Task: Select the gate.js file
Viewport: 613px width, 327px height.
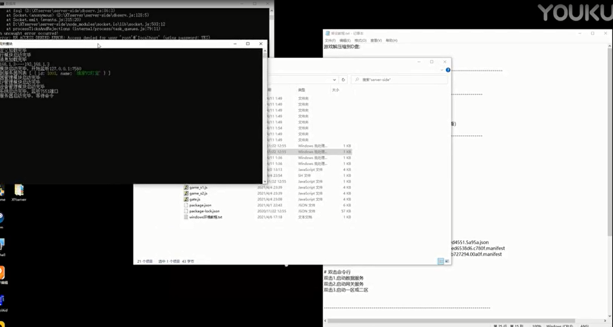Action: click(196, 199)
